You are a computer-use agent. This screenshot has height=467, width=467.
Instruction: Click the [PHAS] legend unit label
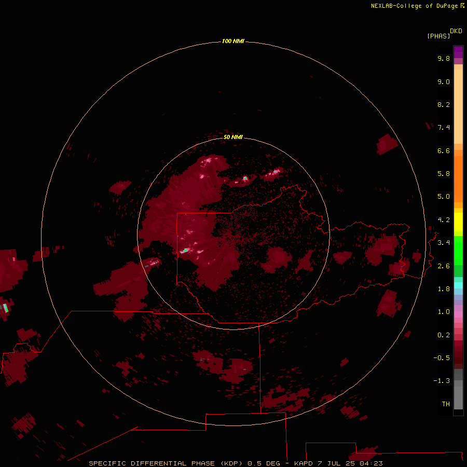pyautogui.click(x=438, y=36)
